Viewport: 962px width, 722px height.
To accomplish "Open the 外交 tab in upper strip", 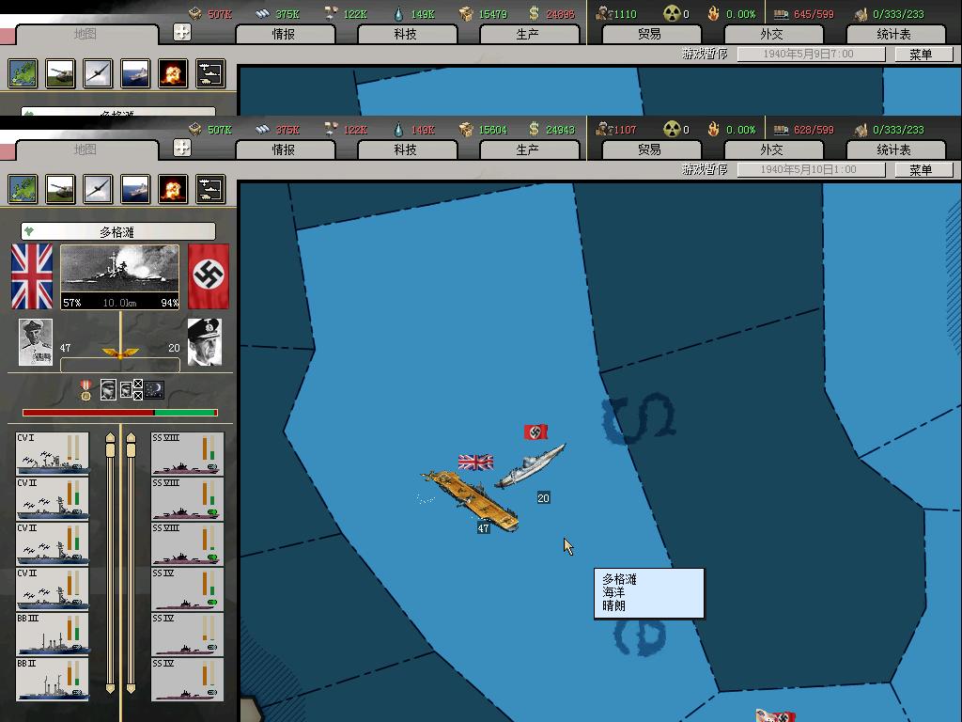I will click(773, 34).
